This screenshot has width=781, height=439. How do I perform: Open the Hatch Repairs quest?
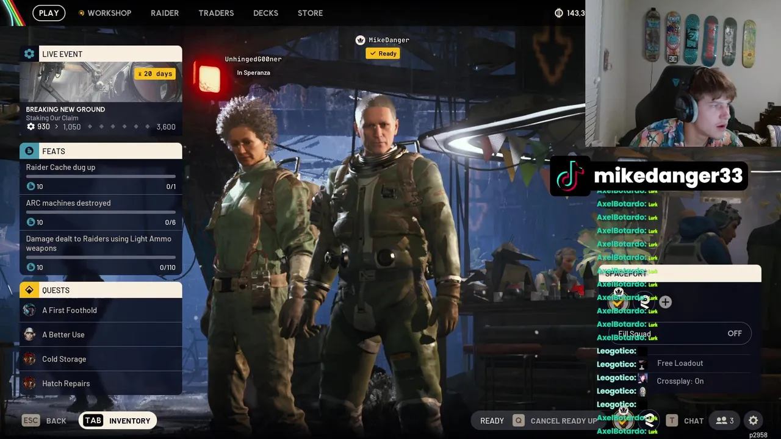pos(101,384)
